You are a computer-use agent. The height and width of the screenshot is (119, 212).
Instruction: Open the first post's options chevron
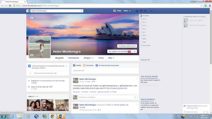click(137, 79)
